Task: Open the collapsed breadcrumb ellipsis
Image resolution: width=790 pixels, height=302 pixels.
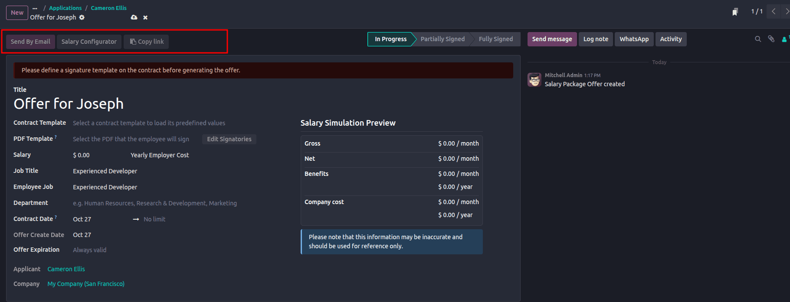Action: 35,8
